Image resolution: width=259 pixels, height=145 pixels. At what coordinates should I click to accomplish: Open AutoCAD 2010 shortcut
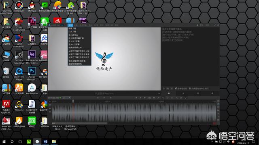6,124
